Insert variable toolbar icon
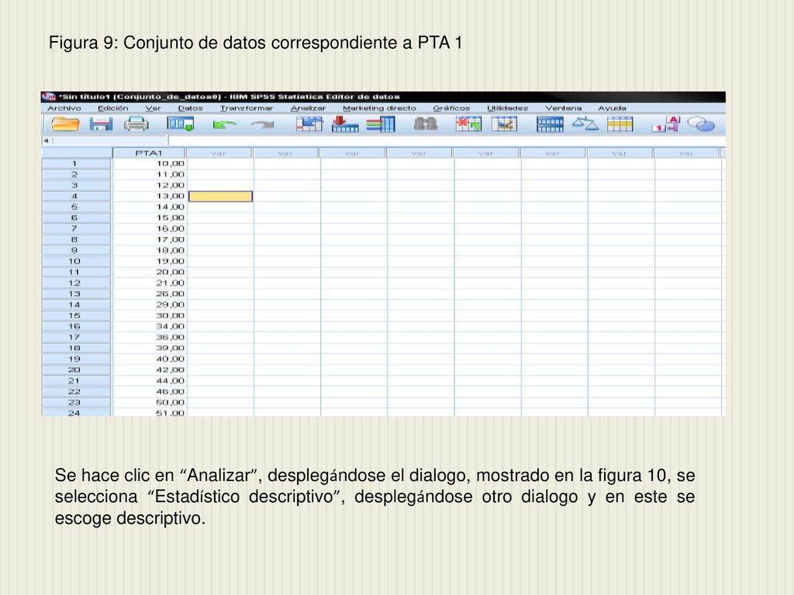This screenshot has width=794, height=595. click(x=504, y=124)
